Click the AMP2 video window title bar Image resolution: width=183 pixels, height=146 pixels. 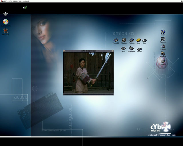pyautogui.click(x=88, y=51)
